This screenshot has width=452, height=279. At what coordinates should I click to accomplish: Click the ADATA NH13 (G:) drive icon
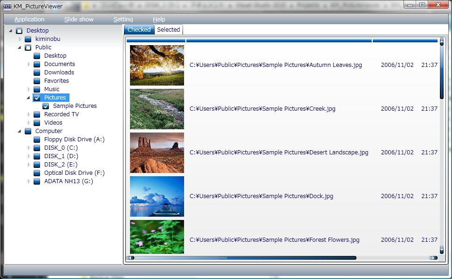point(37,181)
